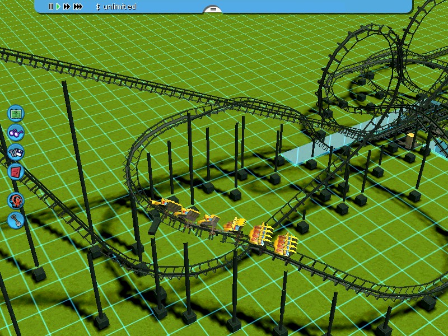This screenshot has height=336, width=448.
Task: Set game to normal play speed
Action: point(58,7)
